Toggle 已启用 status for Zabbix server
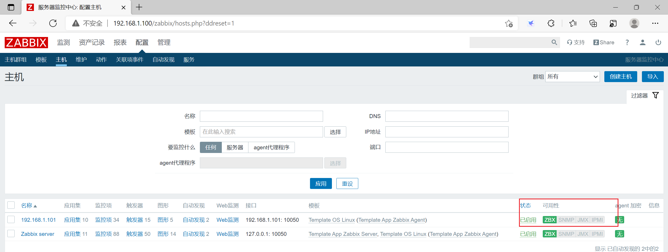 pyautogui.click(x=528, y=234)
